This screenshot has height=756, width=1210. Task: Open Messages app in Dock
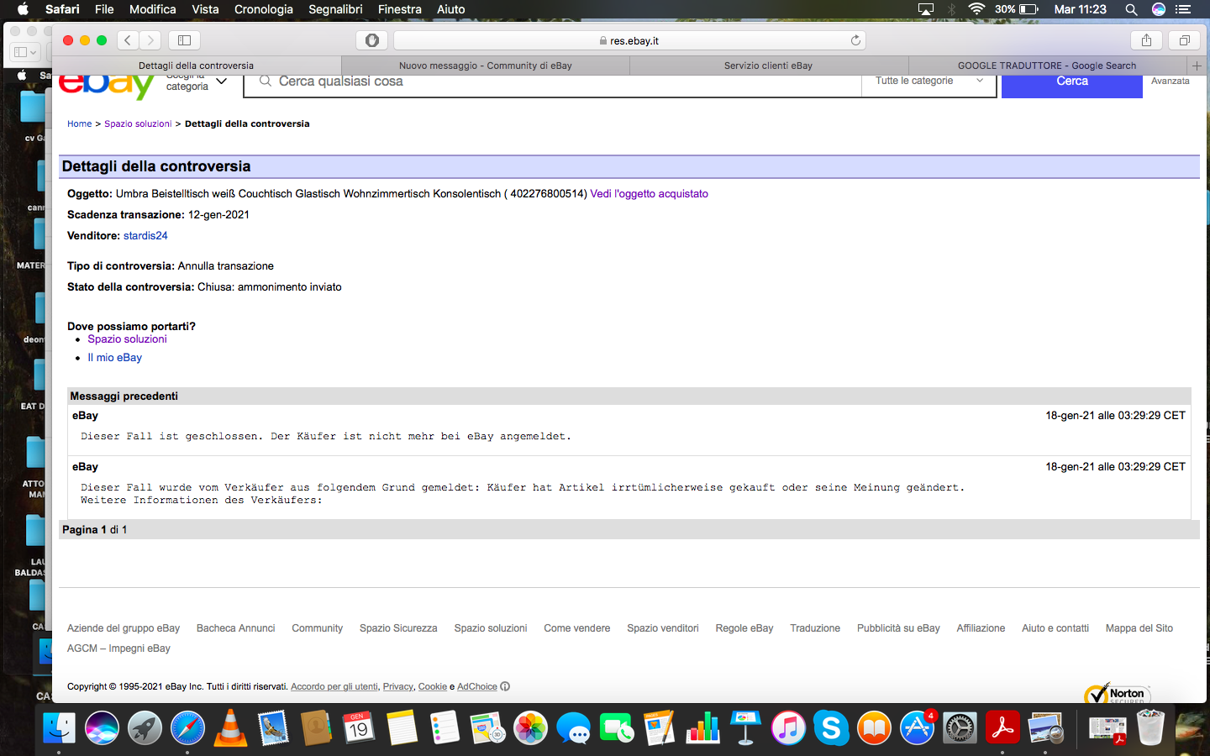coord(573,727)
